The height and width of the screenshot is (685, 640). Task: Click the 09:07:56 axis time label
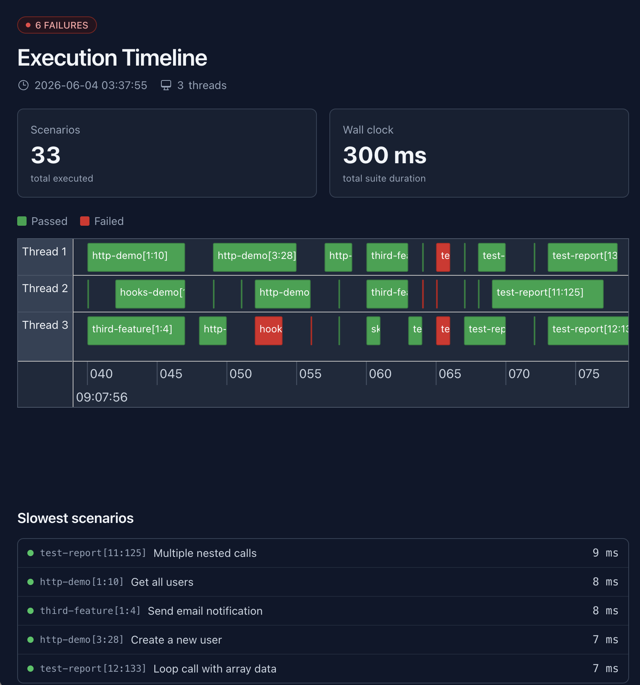[102, 397]
